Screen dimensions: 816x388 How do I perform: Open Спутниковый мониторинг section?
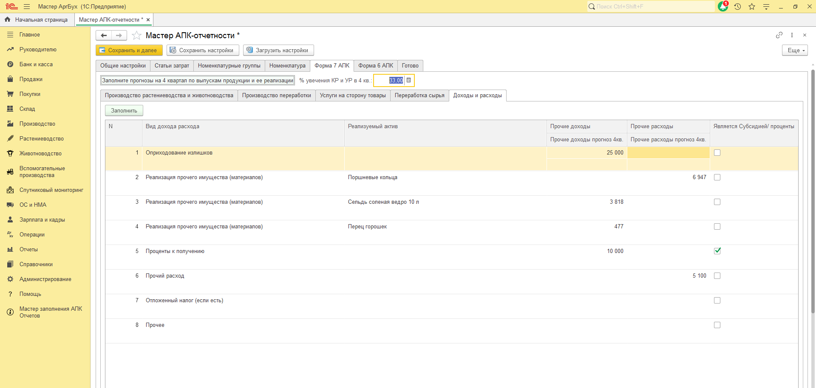pos(51,190)
